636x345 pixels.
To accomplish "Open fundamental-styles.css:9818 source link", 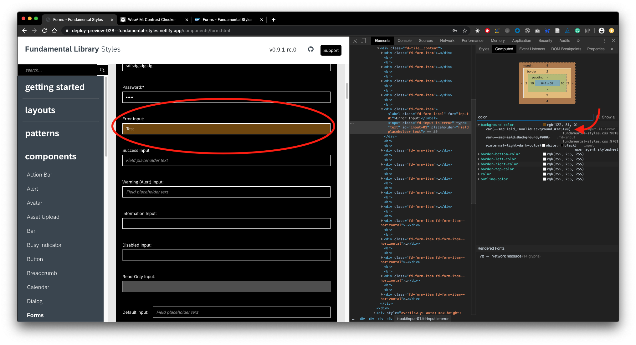I will click(590, 133).
